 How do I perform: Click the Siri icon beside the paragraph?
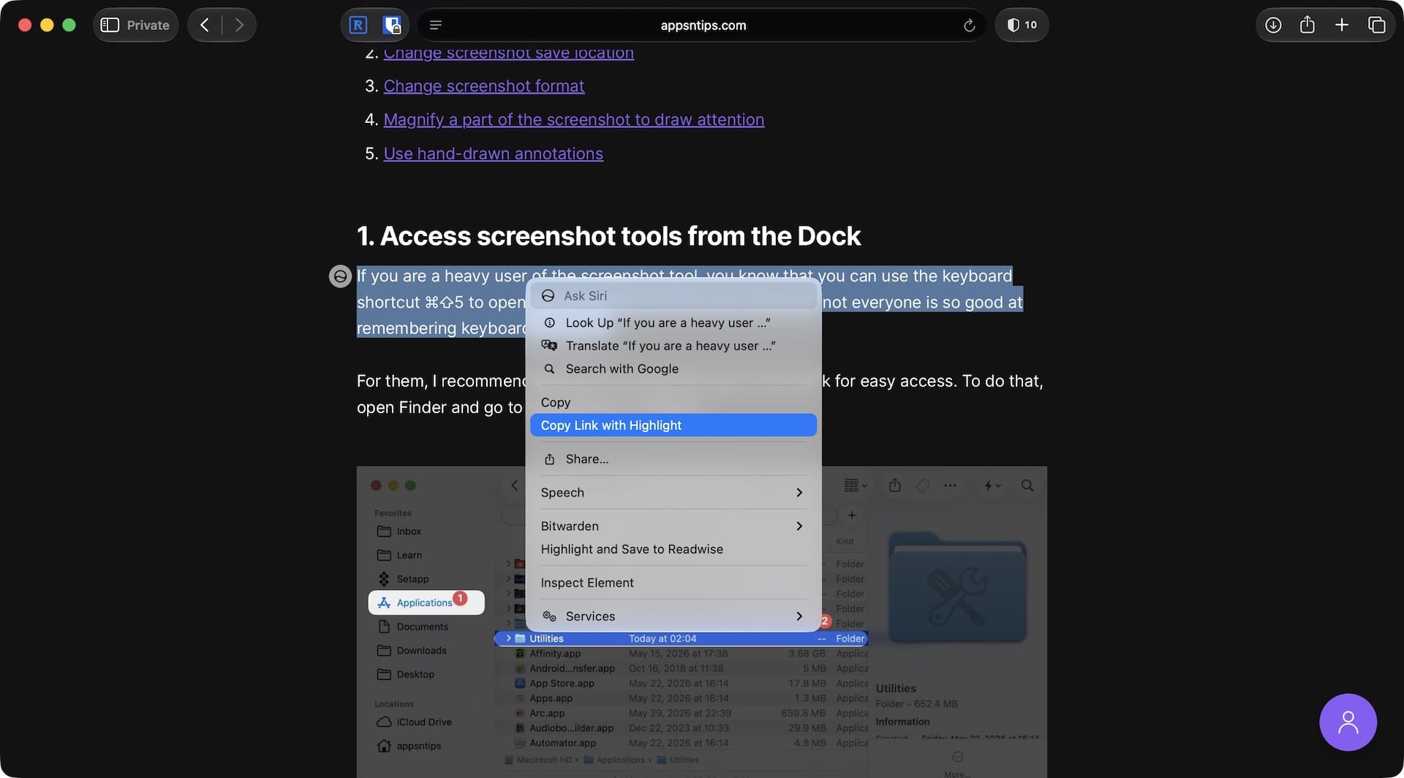(x=340, y=276)
